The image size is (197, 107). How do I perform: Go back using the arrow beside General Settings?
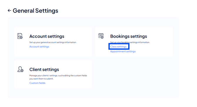pos(9,11)
